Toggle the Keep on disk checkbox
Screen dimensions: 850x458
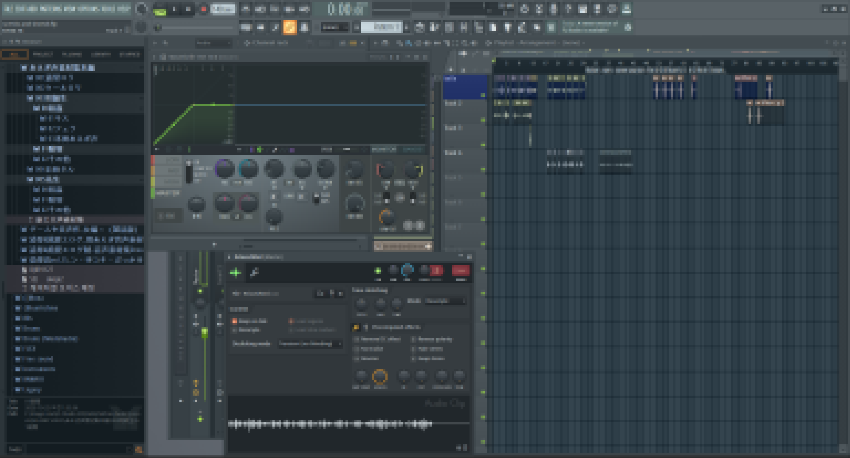click(x=235, y=321)
